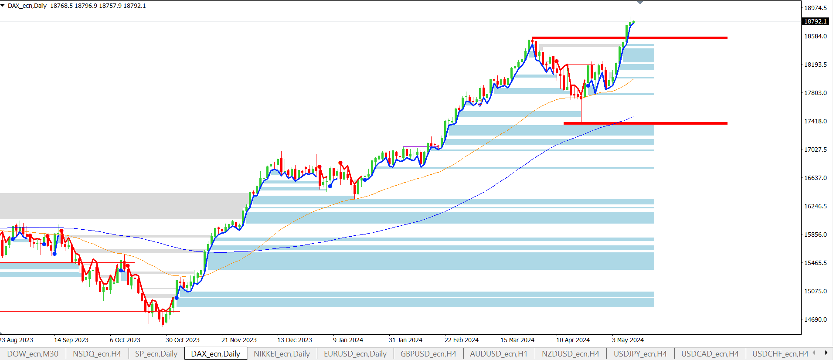
Task: Click the 14 Sep 2023 date label
Action: coord(71,340)
